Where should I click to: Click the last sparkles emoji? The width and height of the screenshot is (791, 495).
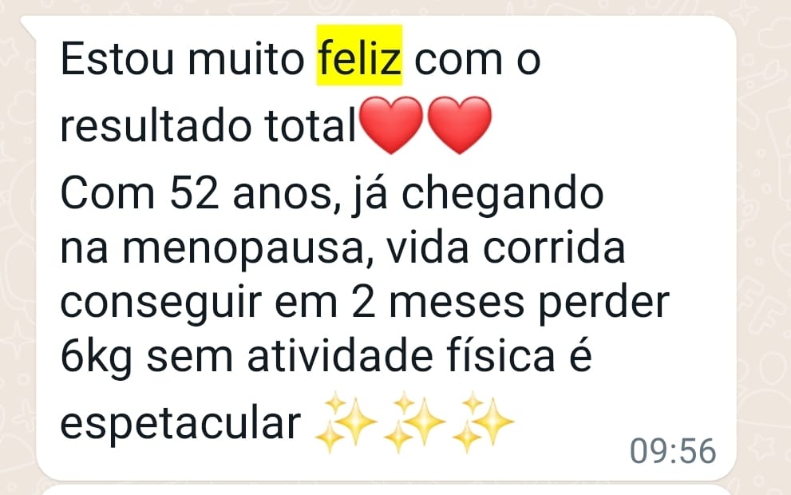point(483,423)
